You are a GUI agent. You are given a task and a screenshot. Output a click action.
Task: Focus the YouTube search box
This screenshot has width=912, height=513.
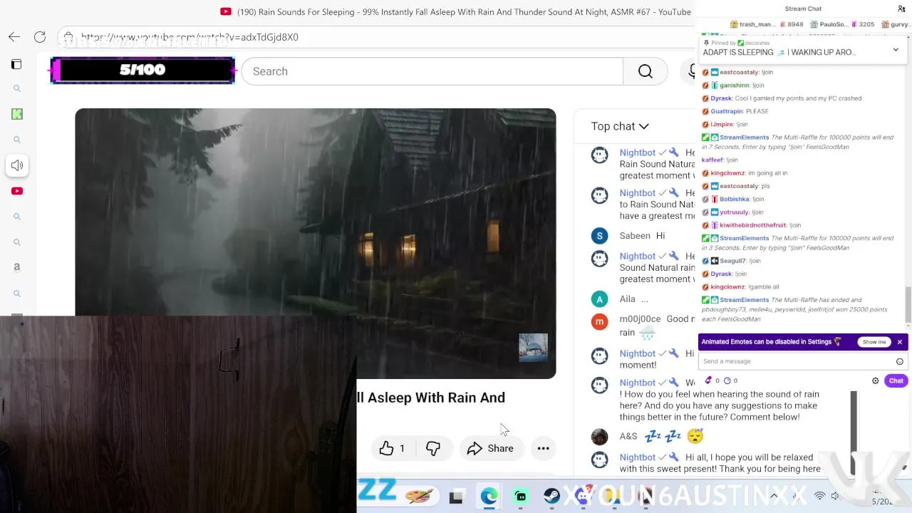pyautogui.click(x=432, y=71)
